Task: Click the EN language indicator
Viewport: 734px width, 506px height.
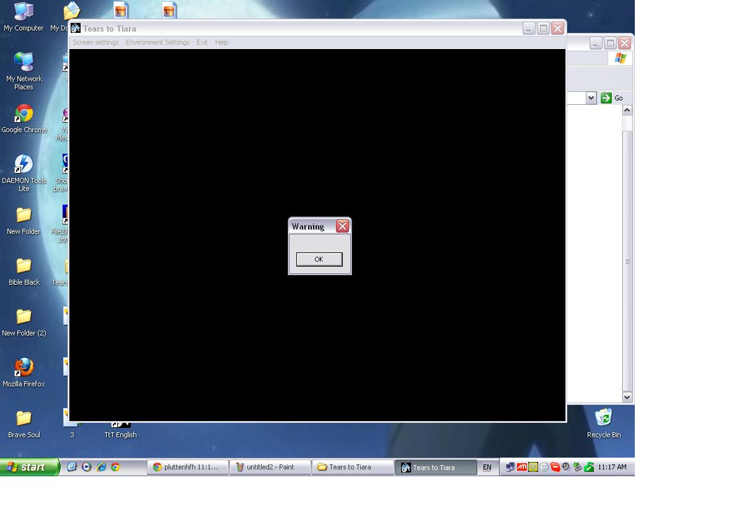Action: 487,467
